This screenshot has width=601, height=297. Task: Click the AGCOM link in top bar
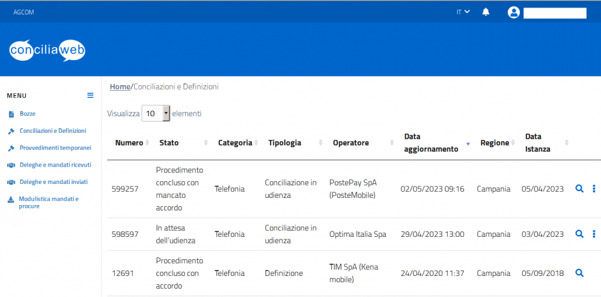coord(23,12)
